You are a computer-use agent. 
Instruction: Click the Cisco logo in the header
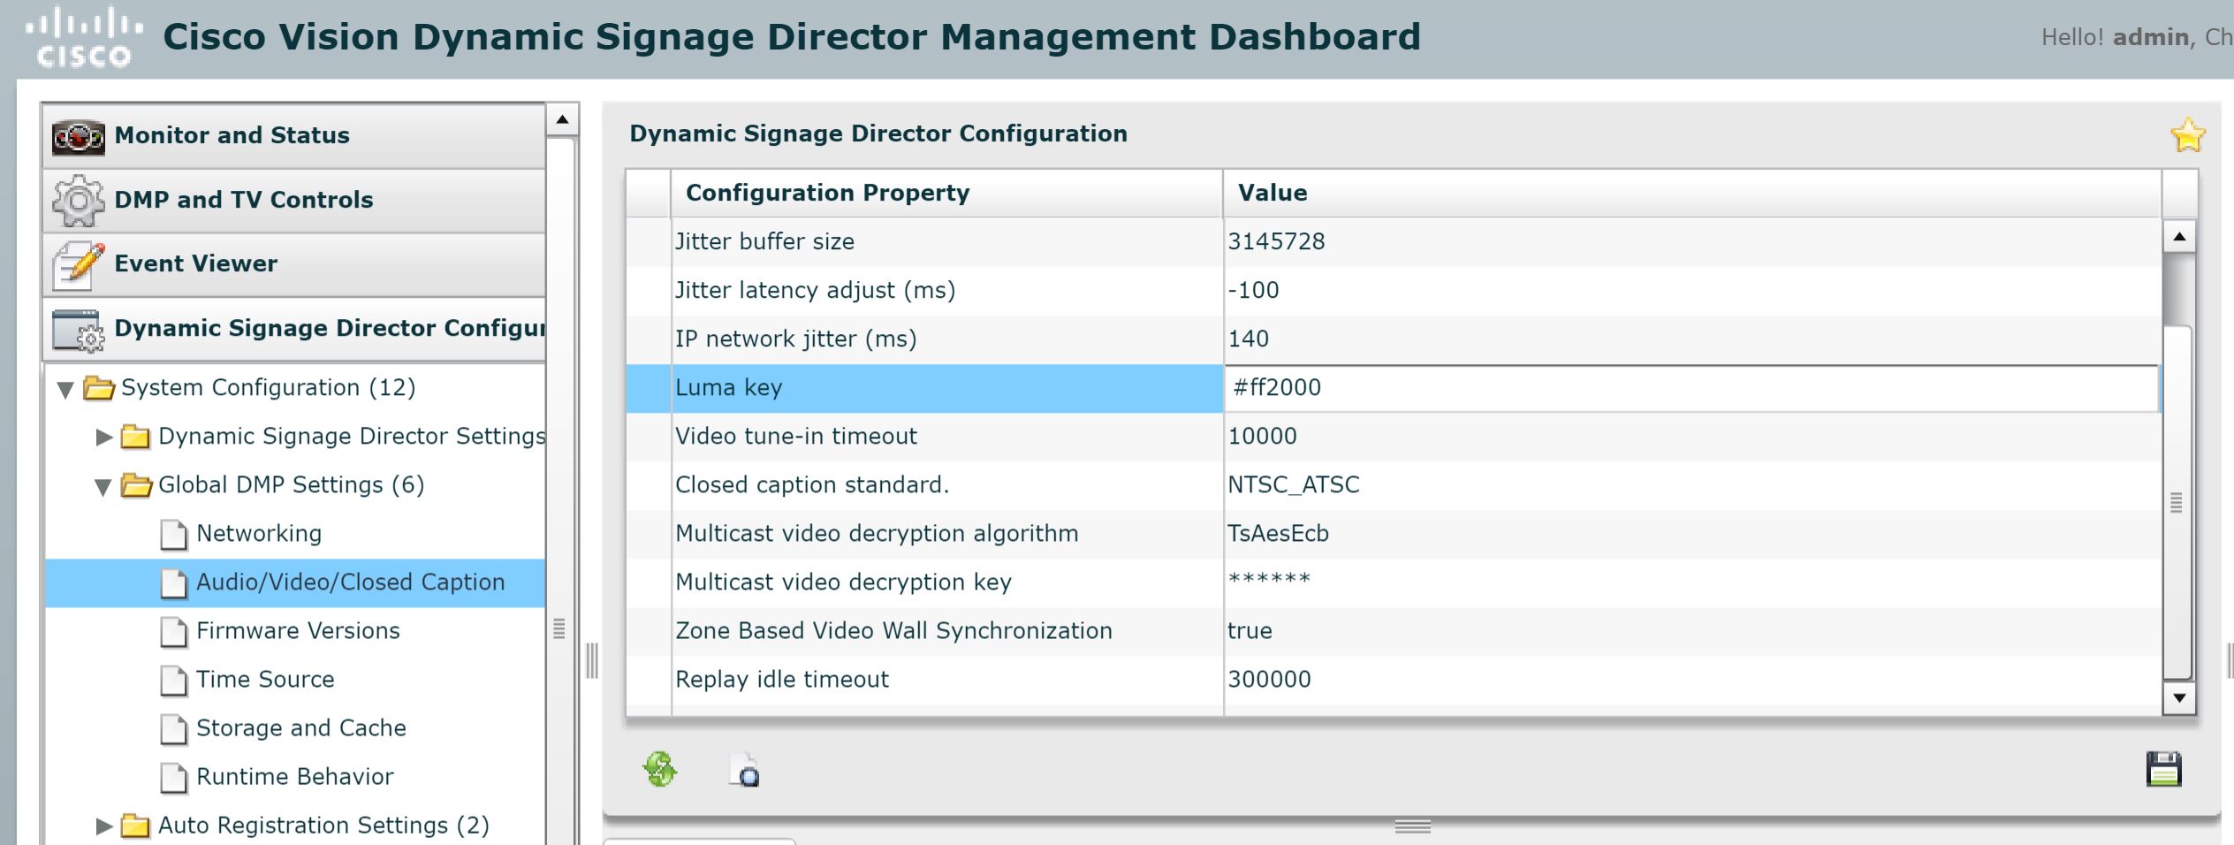pyautogui.click(x=84, y=35)
